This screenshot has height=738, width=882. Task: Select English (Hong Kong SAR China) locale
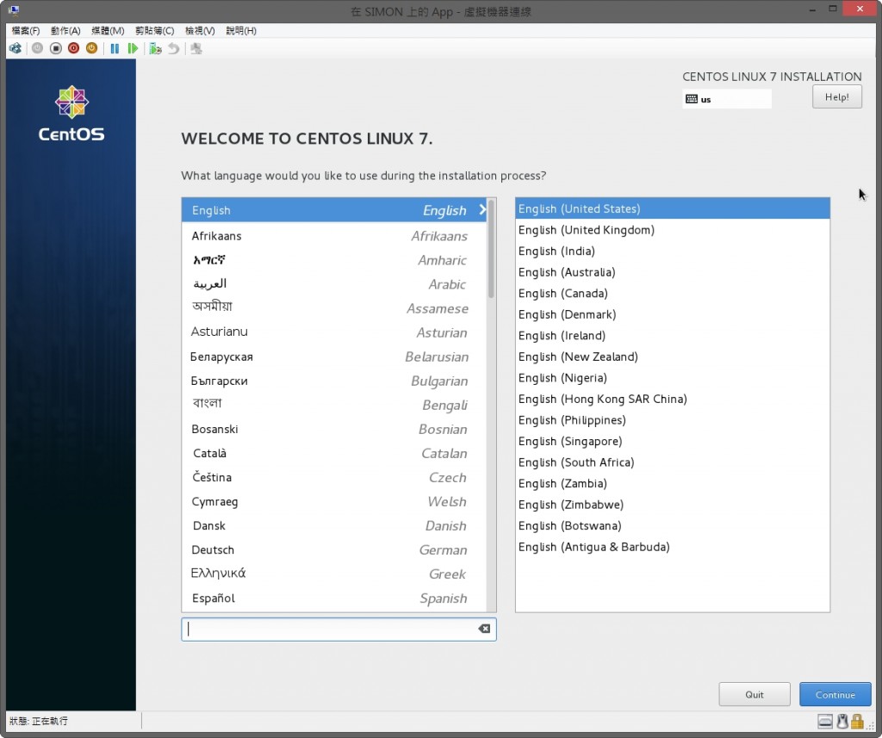(x=672, y=399)
